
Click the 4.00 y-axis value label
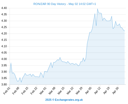[4, 59]
